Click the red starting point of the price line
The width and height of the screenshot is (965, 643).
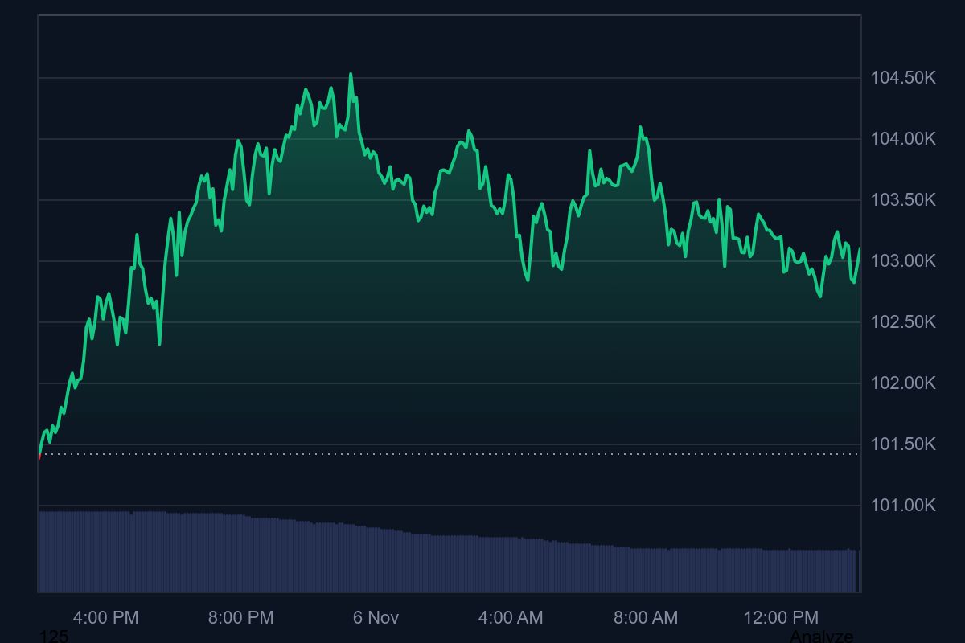pos(39,457)
